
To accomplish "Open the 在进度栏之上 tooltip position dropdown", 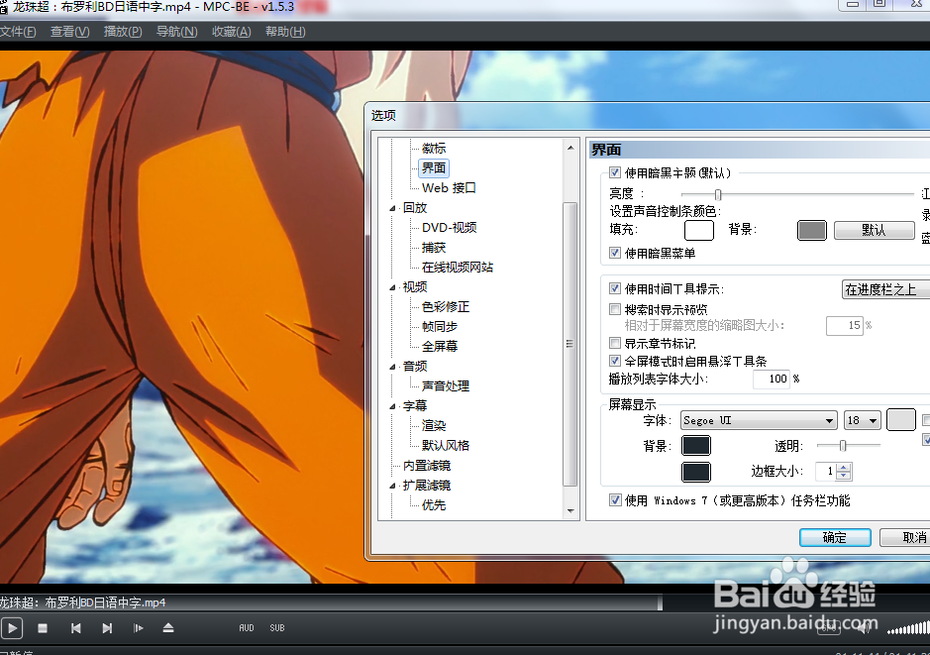I will tap(886, 289).
